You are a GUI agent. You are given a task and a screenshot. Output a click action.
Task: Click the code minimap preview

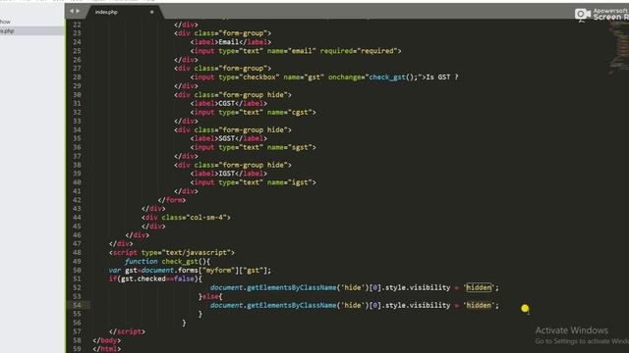pyautogui.click(x=619, y=48)
